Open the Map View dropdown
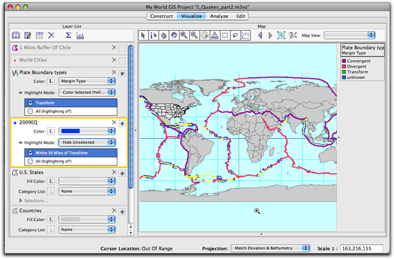394x259 pixels. pos(350,35)
